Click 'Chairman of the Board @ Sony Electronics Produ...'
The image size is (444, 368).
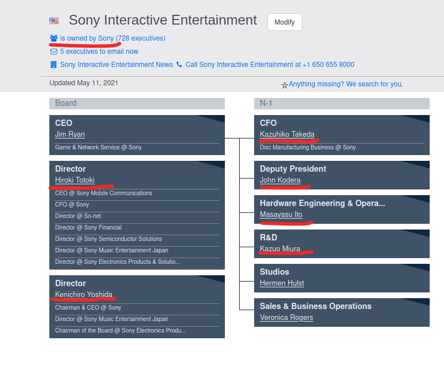click(x=137, y=330)
